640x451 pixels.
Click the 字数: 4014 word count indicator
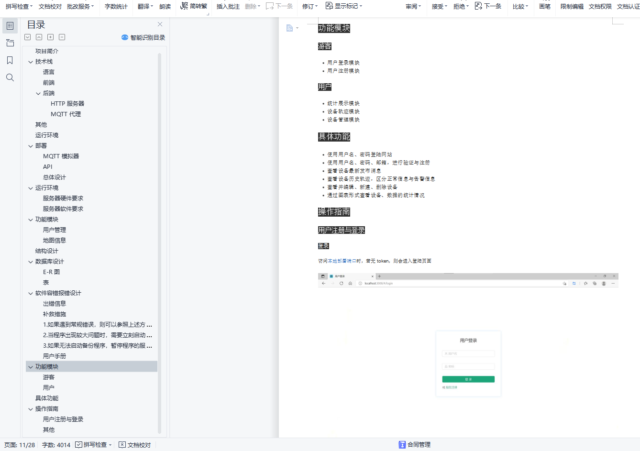(56, 445)
